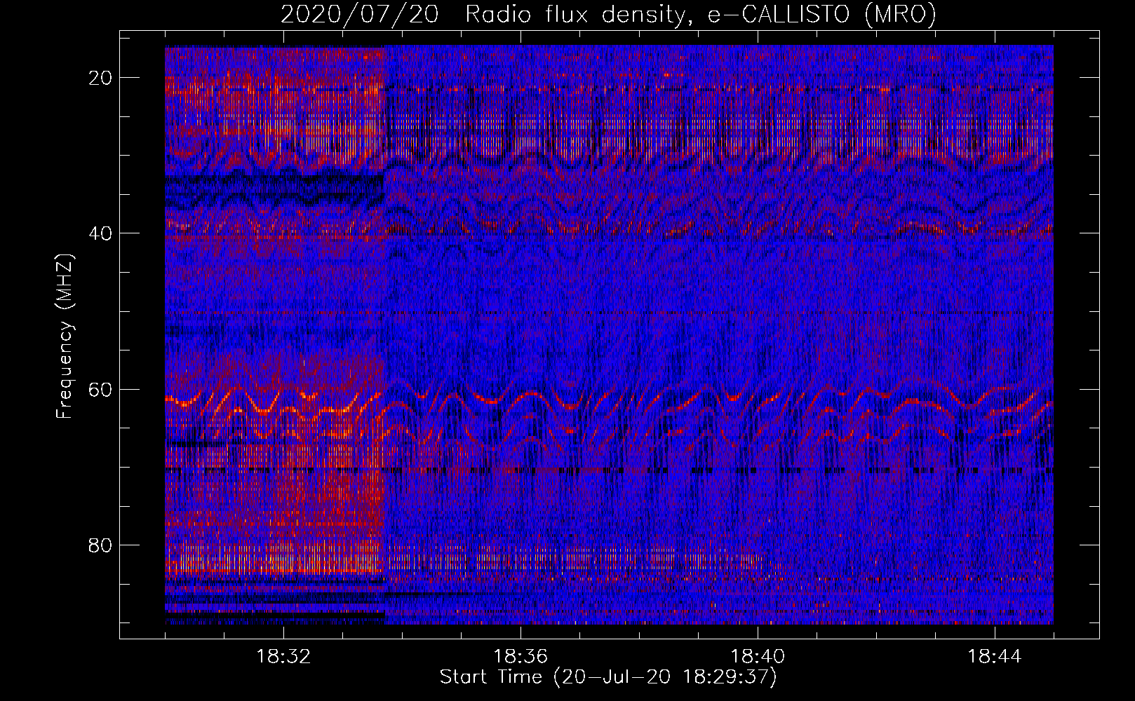Image resolution: width=1135 pixels, height=701 pixels.
Task: Select the frequency tick label '20'
Action: (101, 78)
